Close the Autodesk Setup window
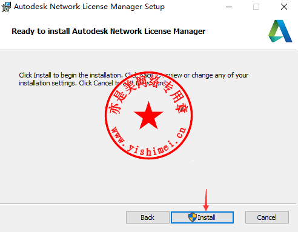Image resolution: width=298 pixels, height=232 pixels. click(284, 7)
